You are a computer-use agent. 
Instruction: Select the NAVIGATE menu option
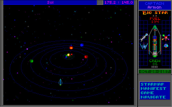[x=153, y=97]
